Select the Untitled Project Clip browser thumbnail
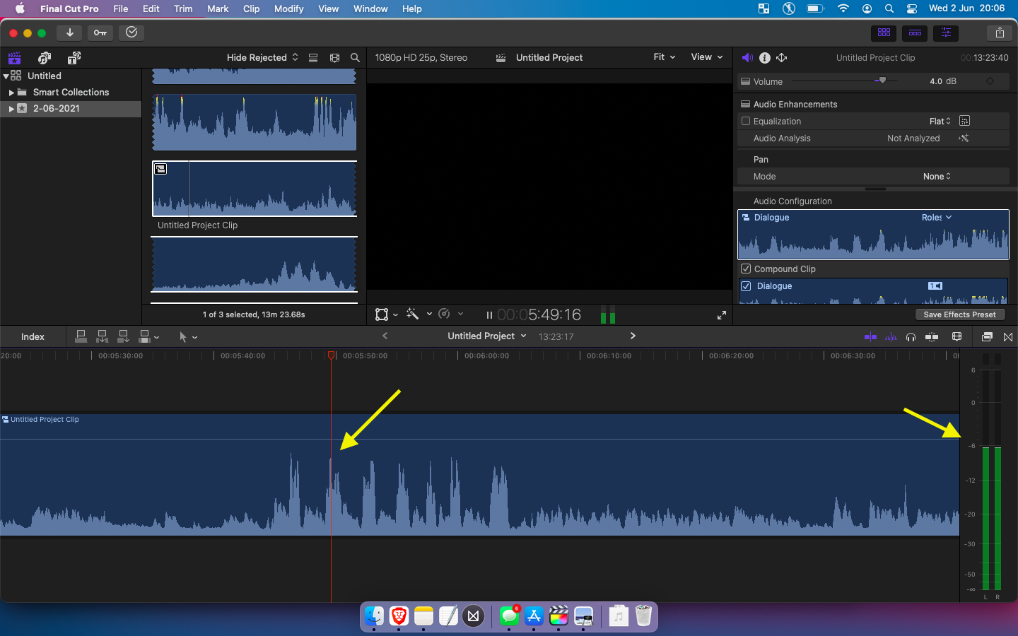1018x636 pixels. (x=255, y=189)
